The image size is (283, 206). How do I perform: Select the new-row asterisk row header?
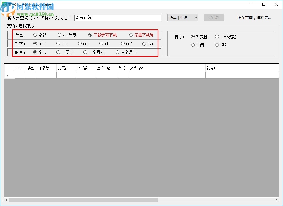(x=10, y=75)
